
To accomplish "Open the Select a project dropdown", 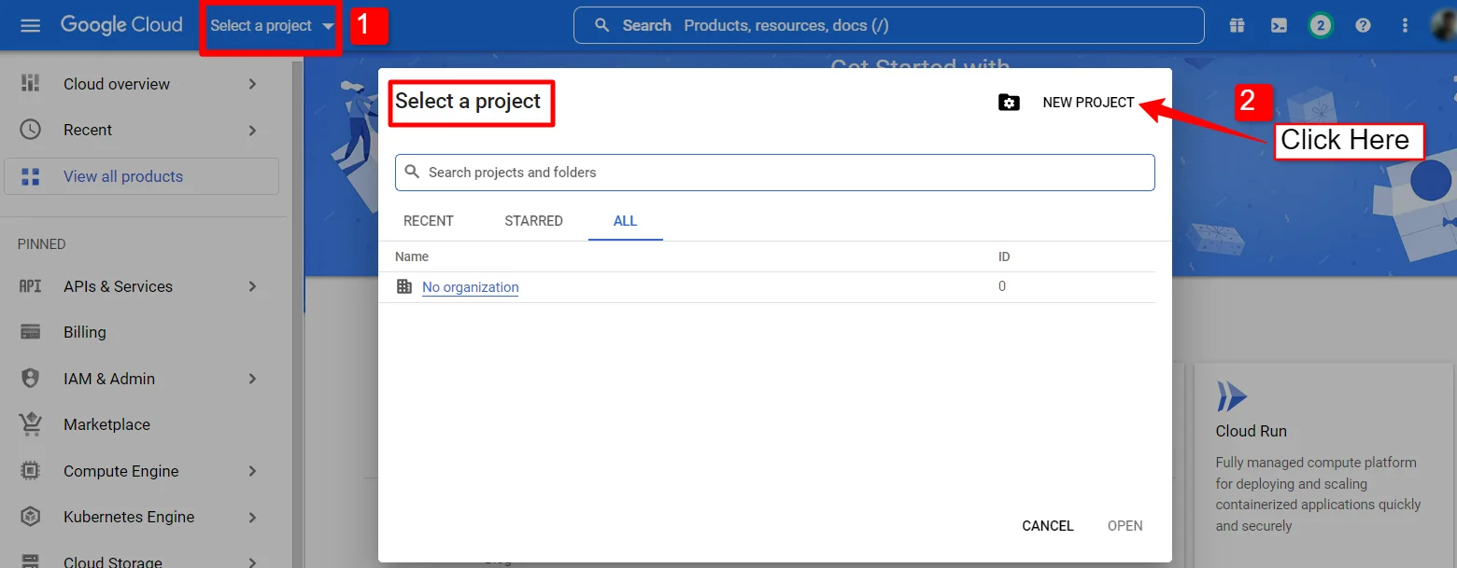I will click(270, 27).
